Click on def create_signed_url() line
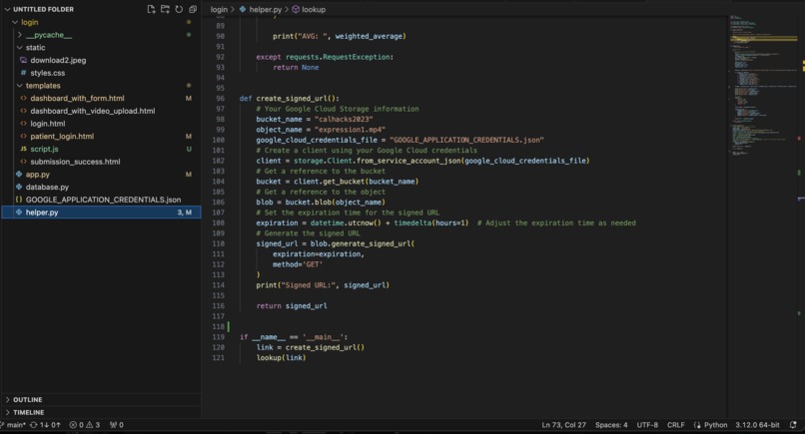Screen dimensions: 805x434 289,99
